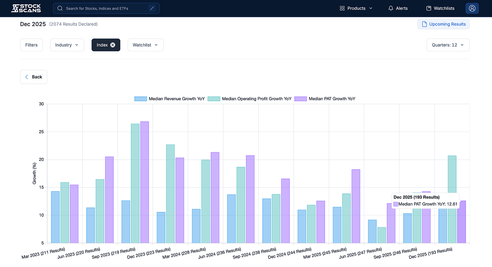Click the tooltip 'Median PAT Growth YoY: 12.61' text
The height and width of the screenshot is (267, 492).
tap(428, 204)
